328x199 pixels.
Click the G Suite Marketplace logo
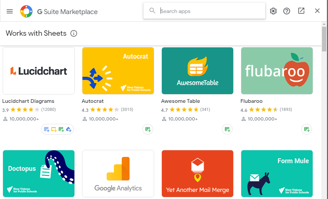26,11
